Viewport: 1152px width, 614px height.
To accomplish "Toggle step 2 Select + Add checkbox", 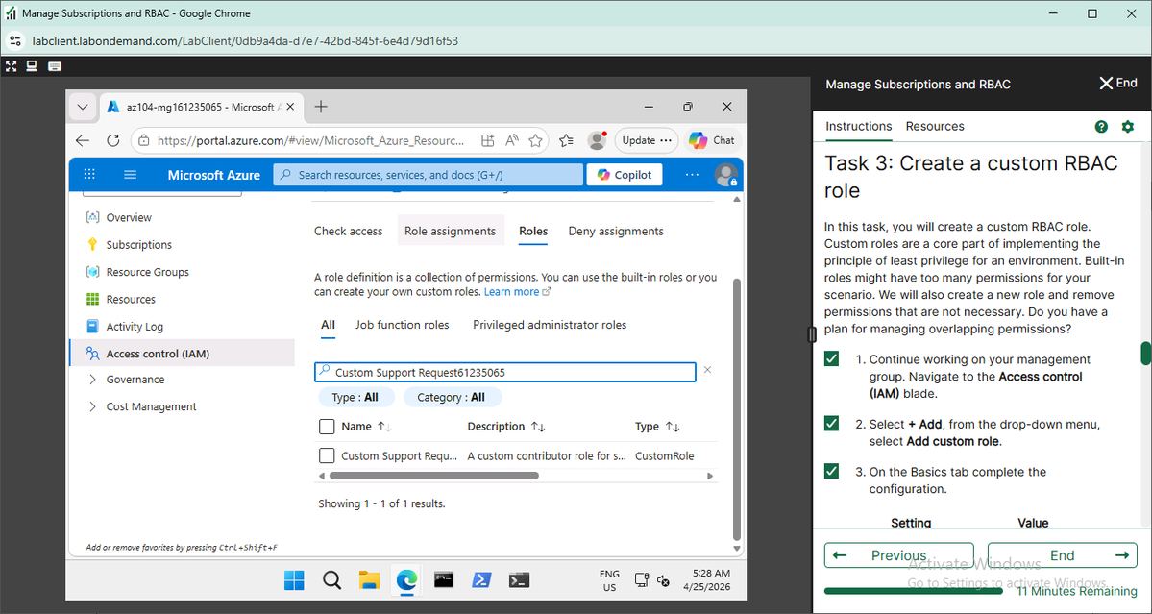I will point(832,424).
